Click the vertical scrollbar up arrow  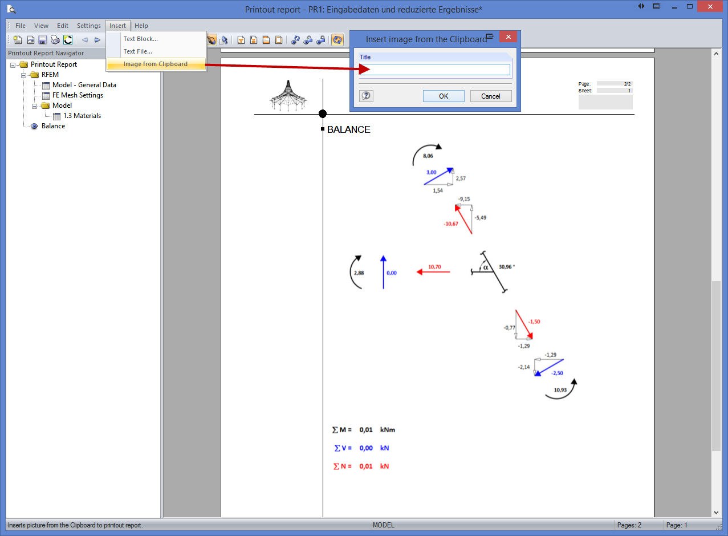click(x=717, y=53)
